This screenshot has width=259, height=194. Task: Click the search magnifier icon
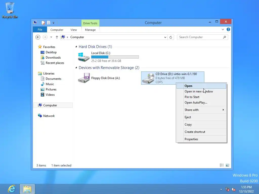coord(224,37)
